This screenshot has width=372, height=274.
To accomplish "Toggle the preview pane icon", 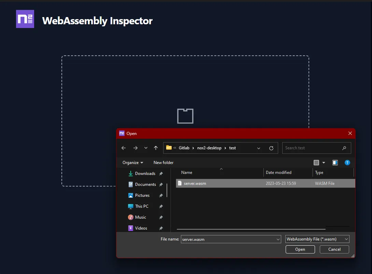I will click(x=335, y=162).
